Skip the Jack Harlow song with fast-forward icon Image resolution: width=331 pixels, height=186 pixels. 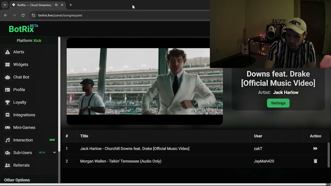(x=315, y=149)
